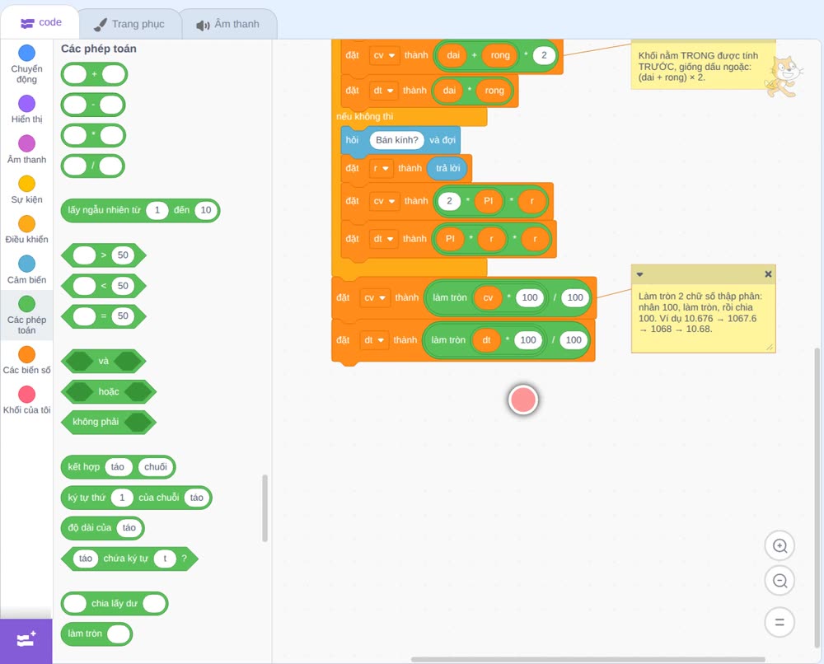Click the làm tròn block in the palette
Screen dimensions: 824x664
96,634
